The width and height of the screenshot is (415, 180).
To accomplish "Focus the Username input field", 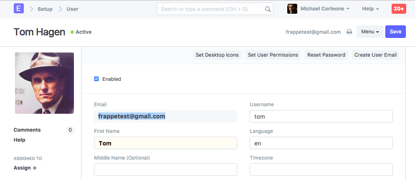I will click(321, 116).
